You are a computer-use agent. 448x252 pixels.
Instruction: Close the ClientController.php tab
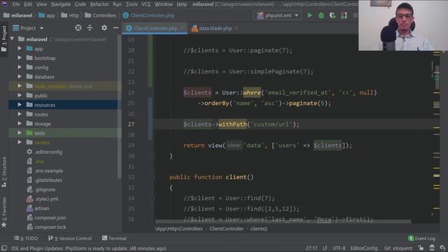click(182, 28)
